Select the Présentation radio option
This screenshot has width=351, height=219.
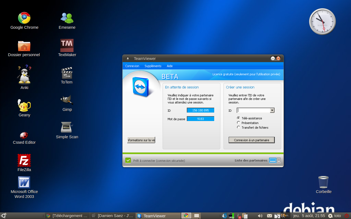pos(239,123)
